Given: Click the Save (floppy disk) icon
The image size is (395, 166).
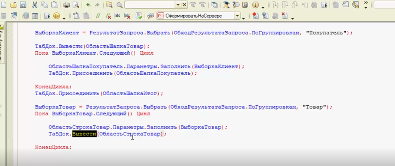Looking at the screenshot, I should tap(22, 5).
